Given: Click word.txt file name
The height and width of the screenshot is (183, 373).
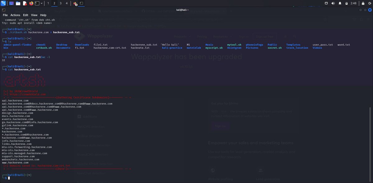Looking at the screenshot, I should pyautogui.click(x=343, y=45).
